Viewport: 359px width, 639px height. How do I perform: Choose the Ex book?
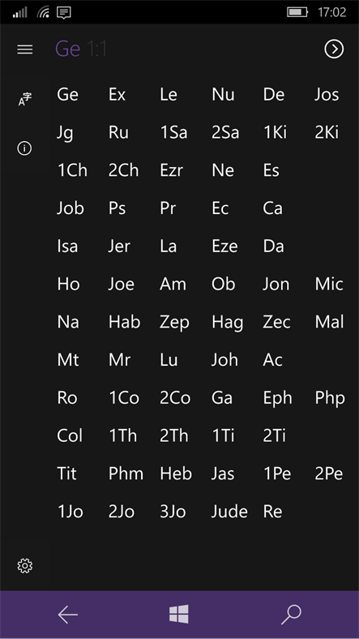(x=118, y=95)
